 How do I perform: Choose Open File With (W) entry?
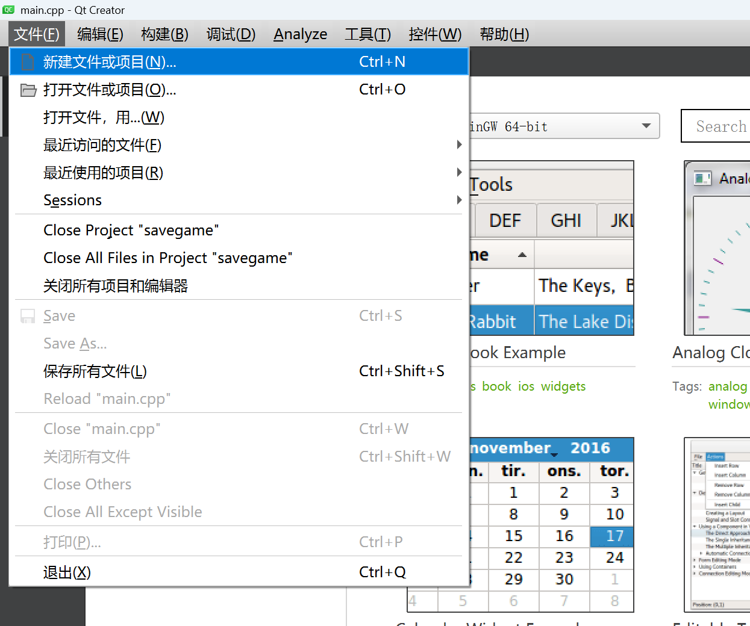pyautogui.click(x=239, y=117)
